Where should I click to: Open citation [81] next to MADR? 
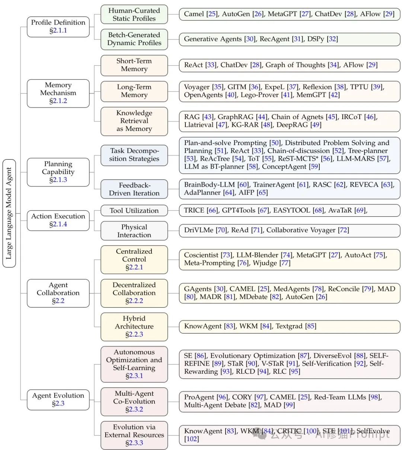[230, 297]
